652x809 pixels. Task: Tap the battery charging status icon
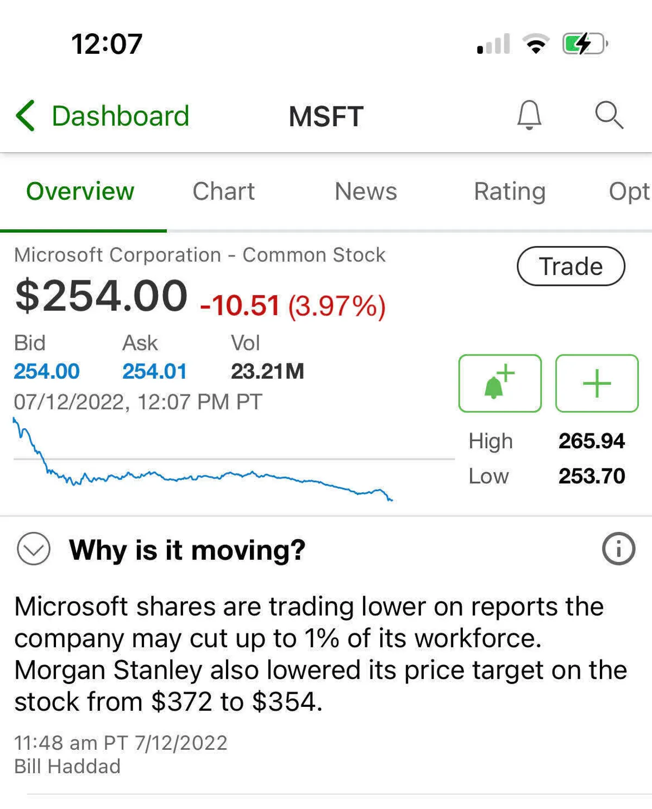[585, 44]
